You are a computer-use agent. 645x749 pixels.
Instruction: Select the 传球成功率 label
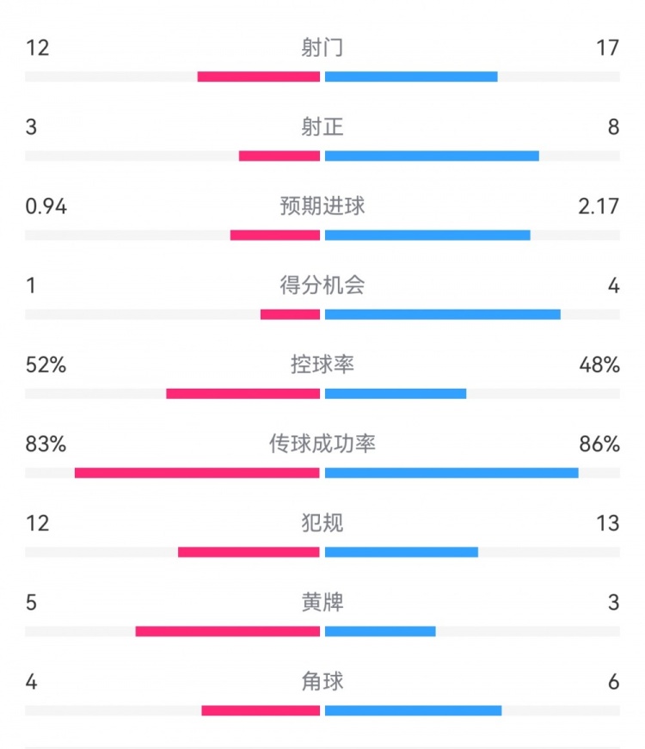click(322, 444)
